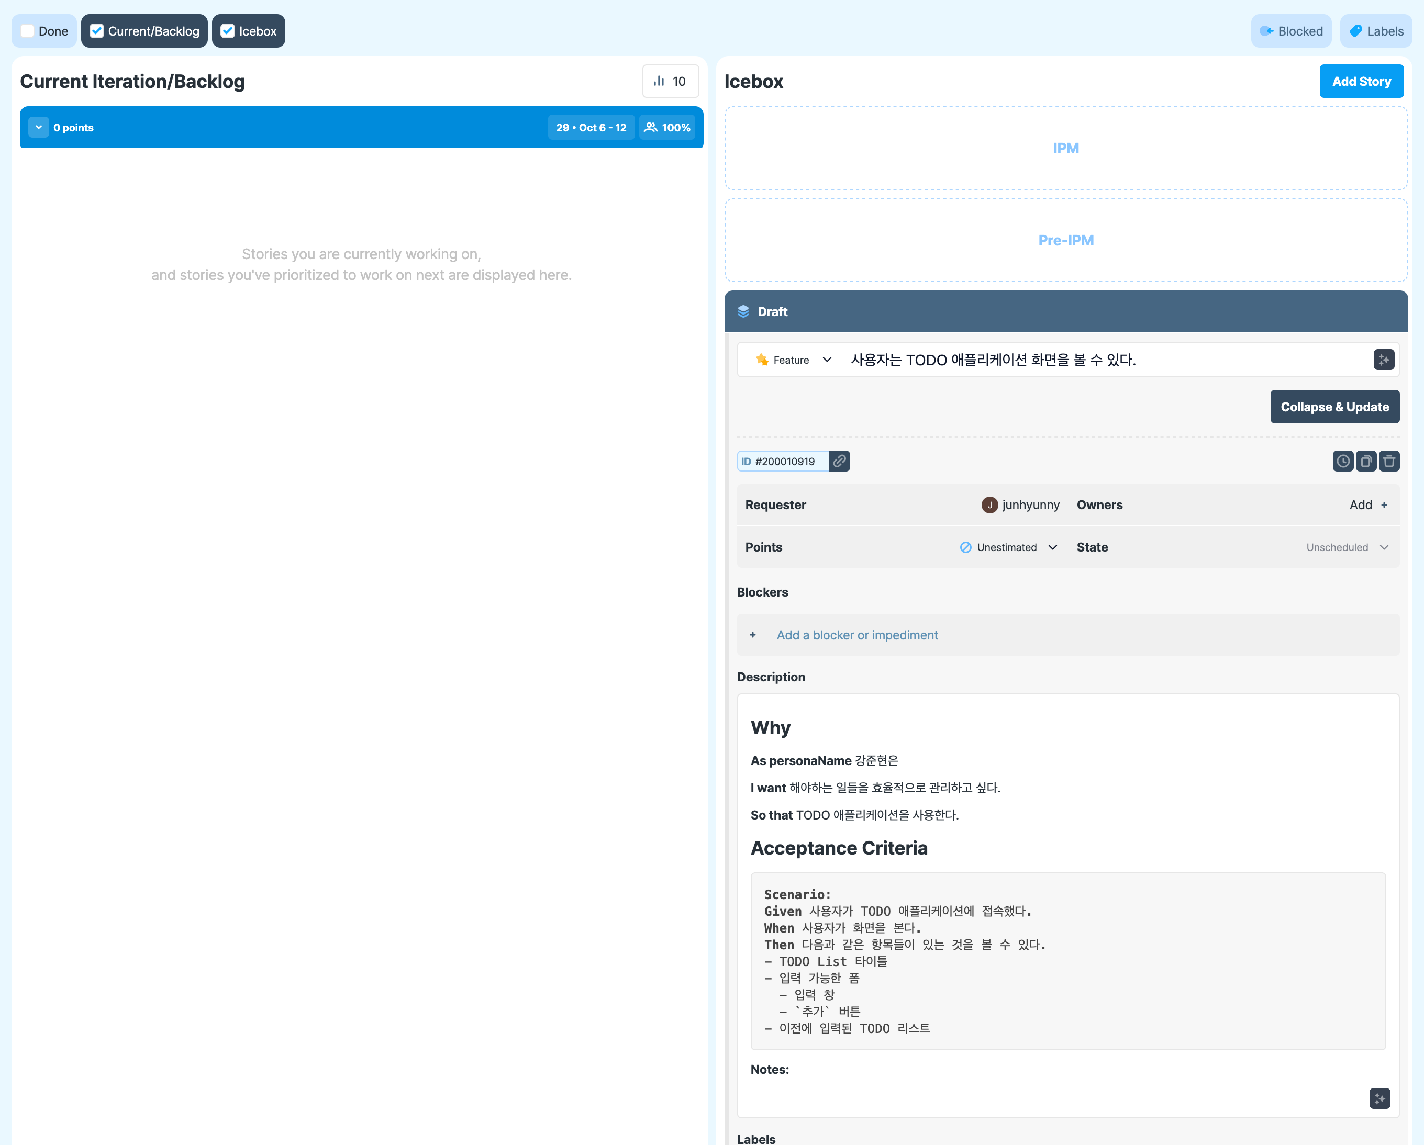Screen dimensions: 1424x1145
Task: Click the delete story trash icon
Action: pos(1389,461)
